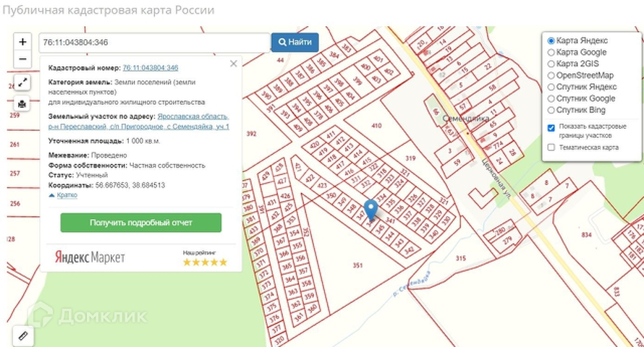Viewport: 644px width, 347px height.
Task: Select parcel 315 on the map
Action: point(460,258)
